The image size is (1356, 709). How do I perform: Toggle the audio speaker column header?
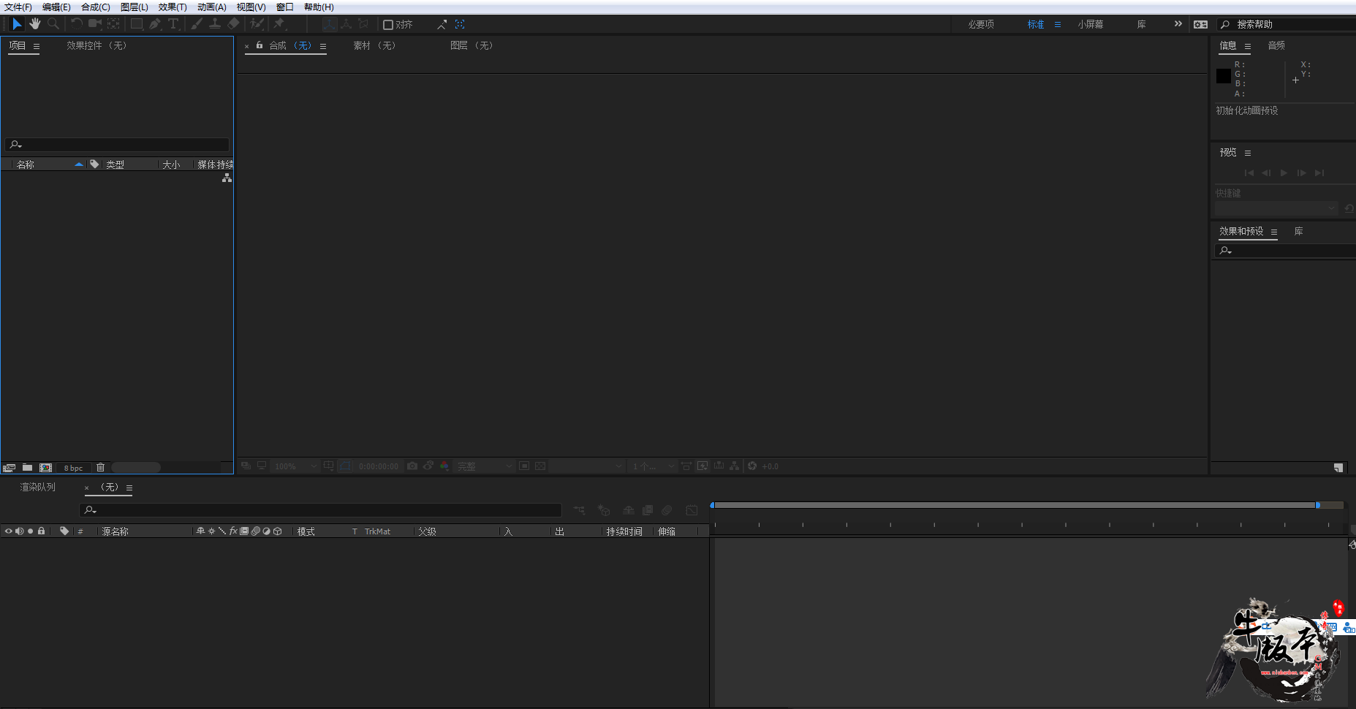point(19,531)
